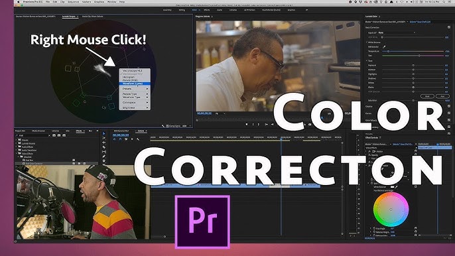Screen dimensions: 455x256
Task: Collapse the Tone section in Lumetri Color
Action: click(x=367, y=60)
